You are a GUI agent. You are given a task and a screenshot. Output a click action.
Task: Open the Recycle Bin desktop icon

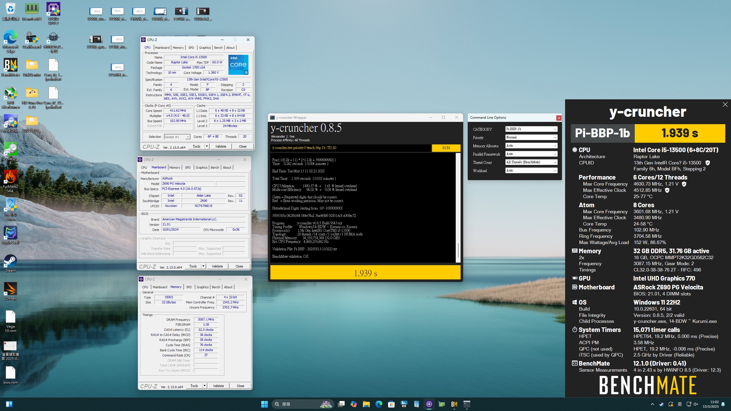[x=11, y=11]
